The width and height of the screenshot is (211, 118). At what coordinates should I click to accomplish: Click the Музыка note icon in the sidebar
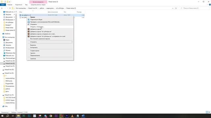[4, 50]
